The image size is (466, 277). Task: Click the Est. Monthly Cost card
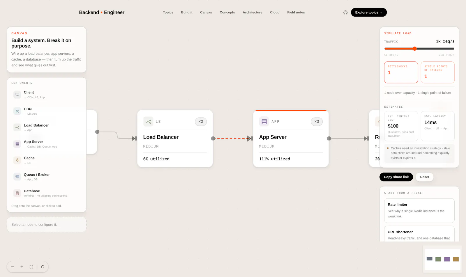401,126
